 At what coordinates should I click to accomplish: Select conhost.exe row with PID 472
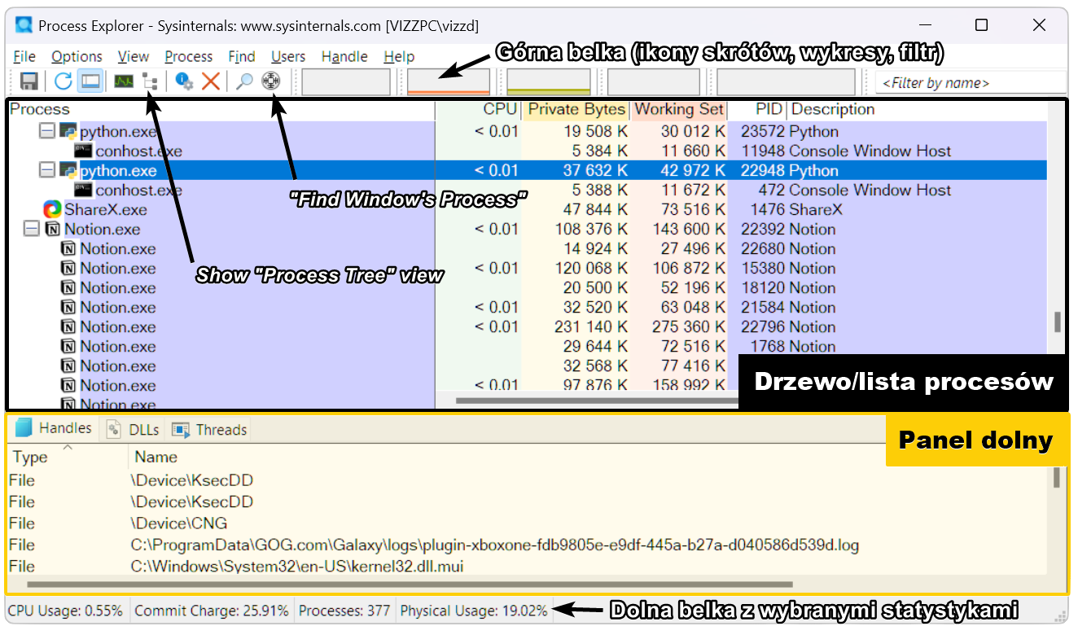coord(528,190)
